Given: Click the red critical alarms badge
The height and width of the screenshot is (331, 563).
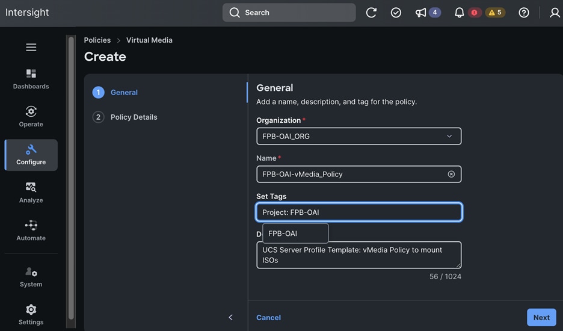Looking at the screenshot, I should (475, 13).
